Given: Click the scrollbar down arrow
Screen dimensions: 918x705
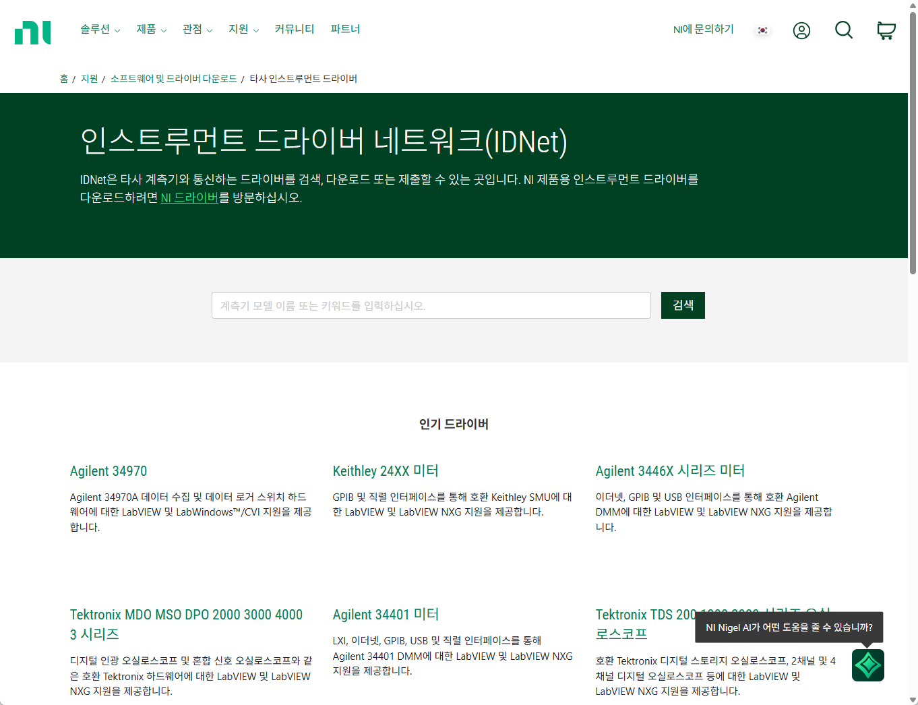Looking at the screenshot, I should click(x=913, y=700).
